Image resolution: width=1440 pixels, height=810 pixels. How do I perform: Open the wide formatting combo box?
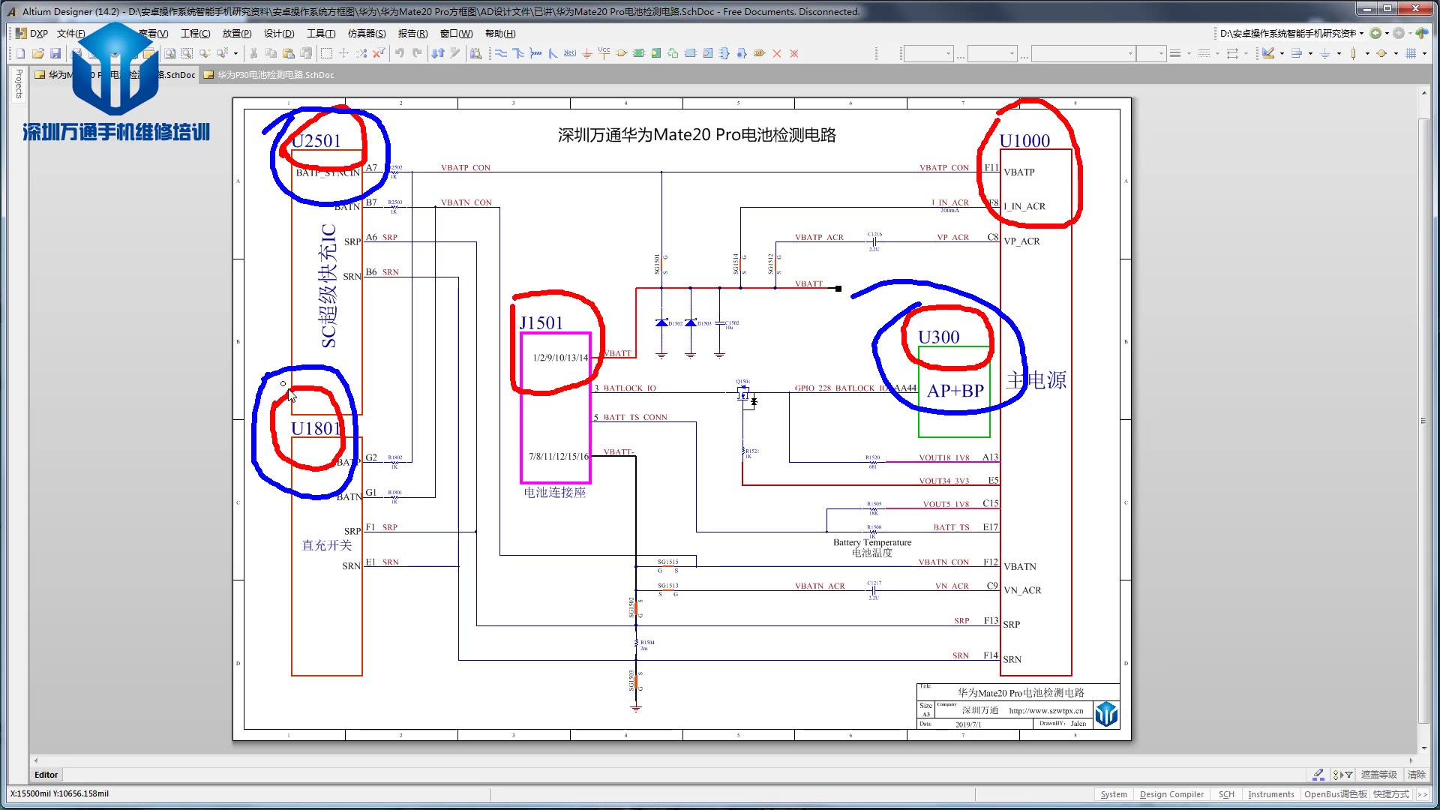click(x=1083, y=53)
